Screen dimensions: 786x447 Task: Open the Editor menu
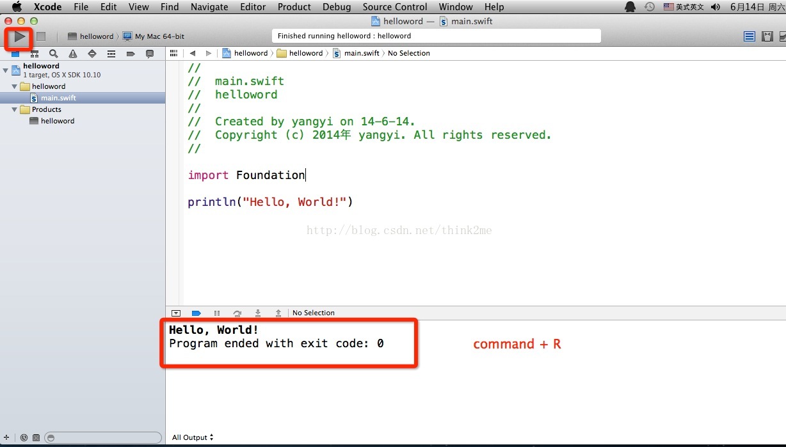[253, 7]
